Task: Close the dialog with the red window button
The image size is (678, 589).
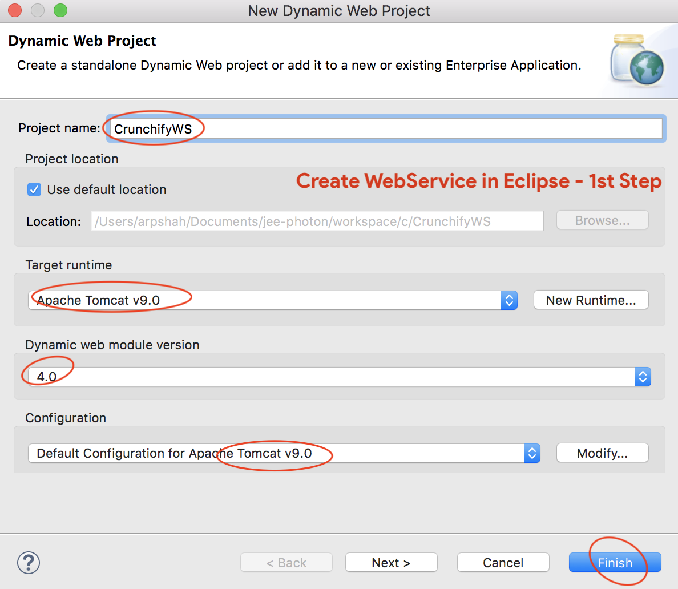Action: pos(15,10)
